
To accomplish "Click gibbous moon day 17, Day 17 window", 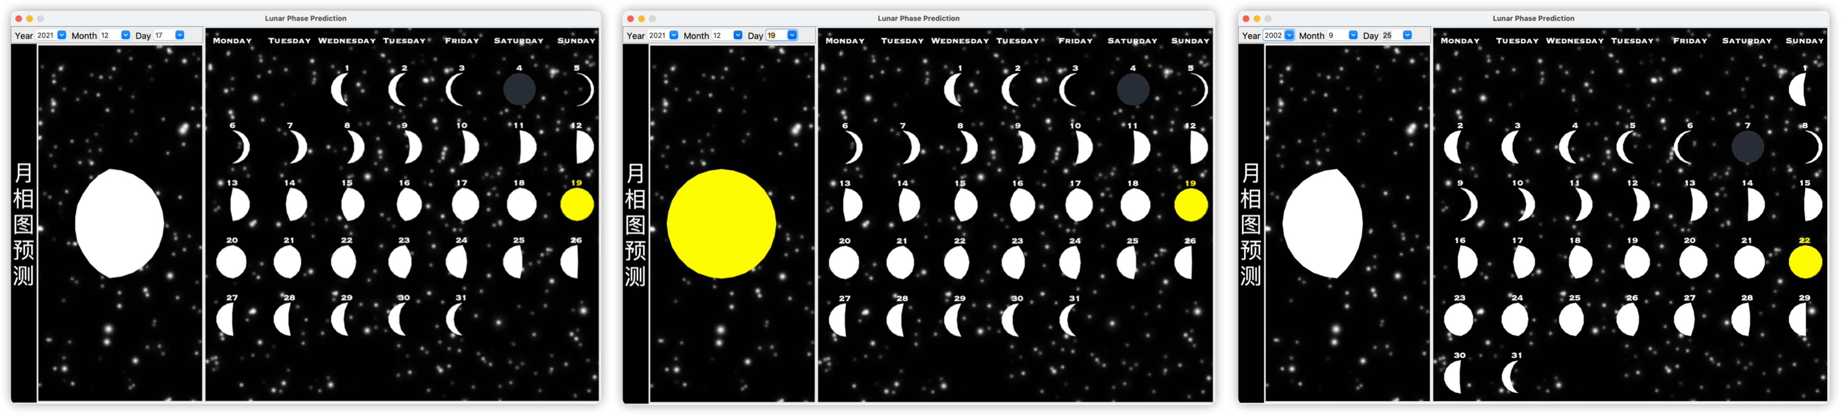I will tap(465, 204).
